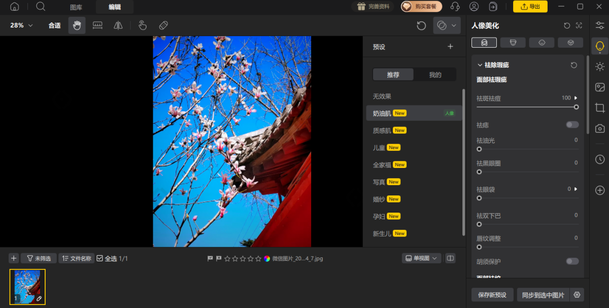This screenshot has width=609, height=308.
Task: Open the history clock icon
Action: (600, 159)
